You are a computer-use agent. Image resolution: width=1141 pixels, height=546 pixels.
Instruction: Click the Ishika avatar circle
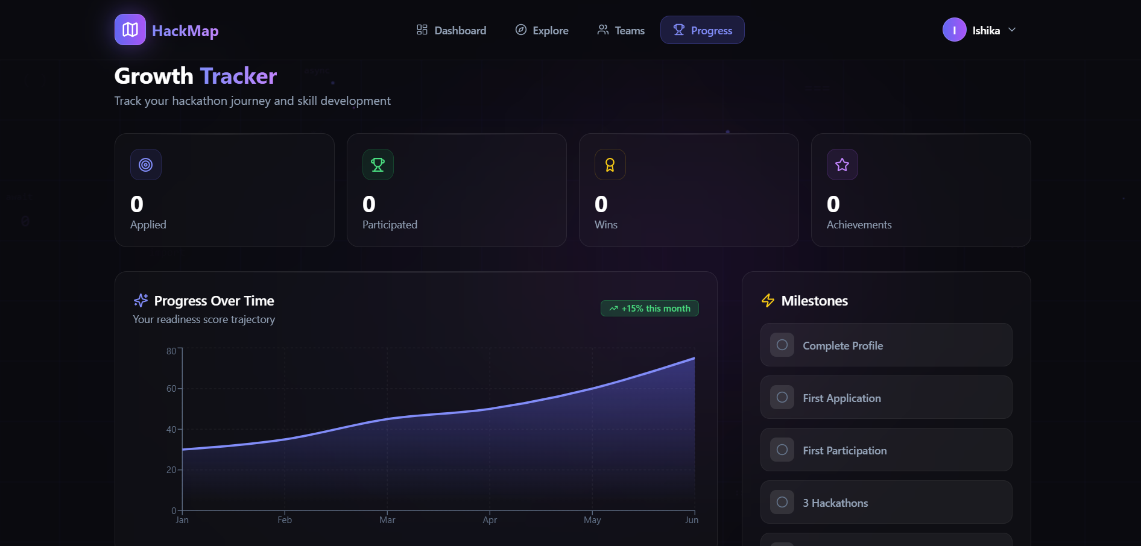[955, 30]
